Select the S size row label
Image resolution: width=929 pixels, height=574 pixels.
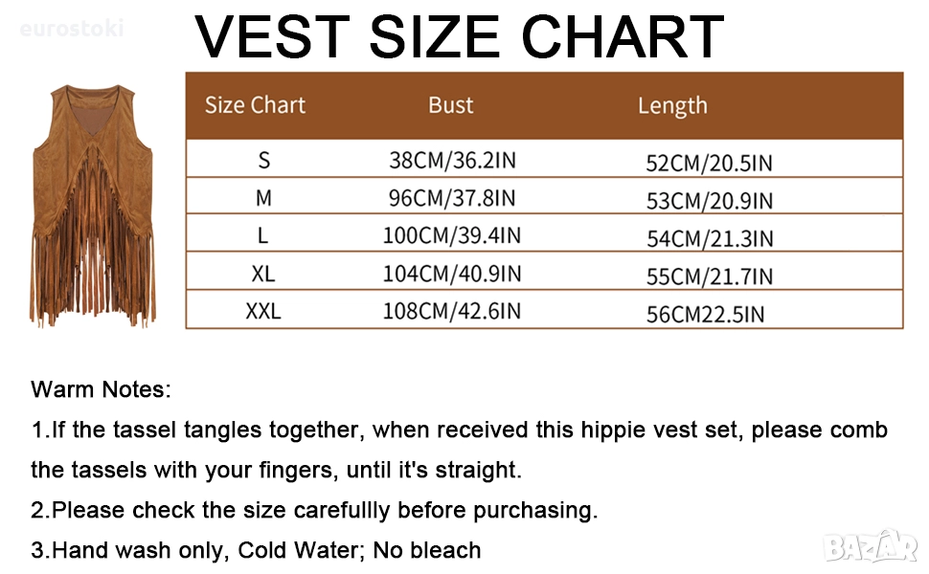click(x=264, y=161)
